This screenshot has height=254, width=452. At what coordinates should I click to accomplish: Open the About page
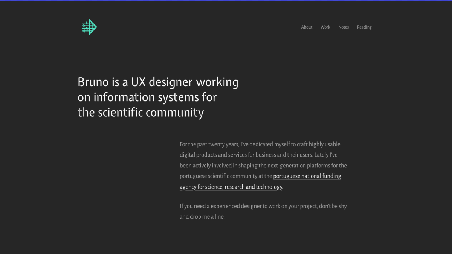(307, 27)
